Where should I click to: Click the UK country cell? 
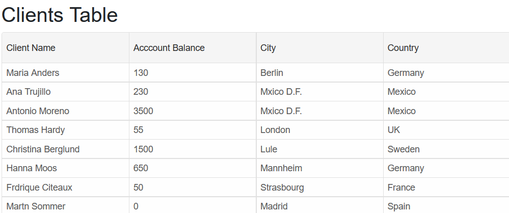coord(446,130)
